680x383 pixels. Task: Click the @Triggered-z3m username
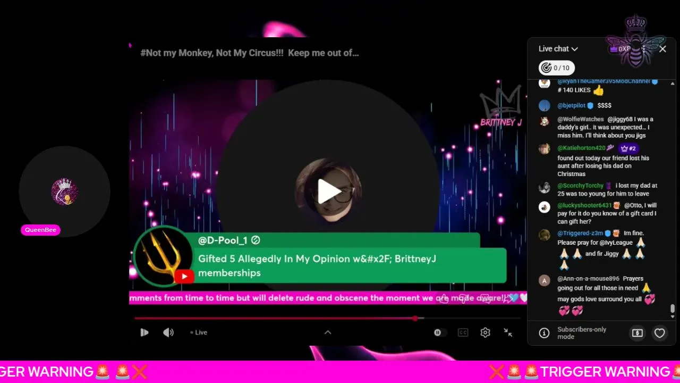point(580,233)
